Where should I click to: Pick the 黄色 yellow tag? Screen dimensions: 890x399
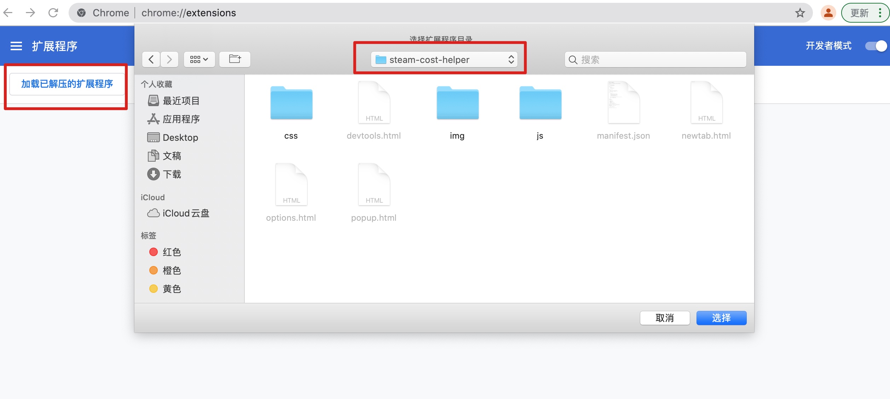coord(165,289)
